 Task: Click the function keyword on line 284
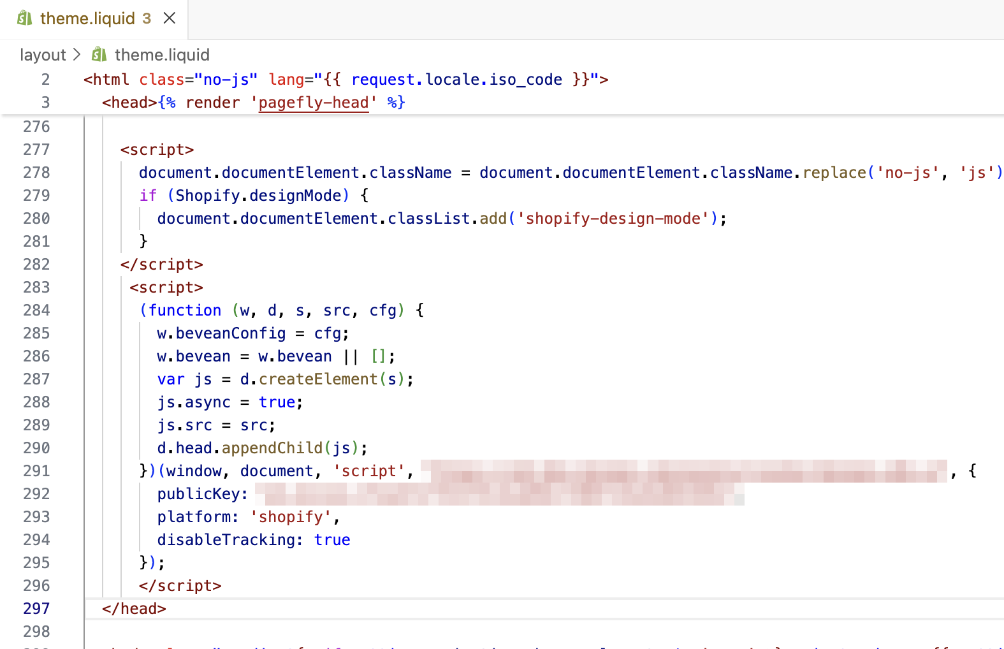[185, 310]
